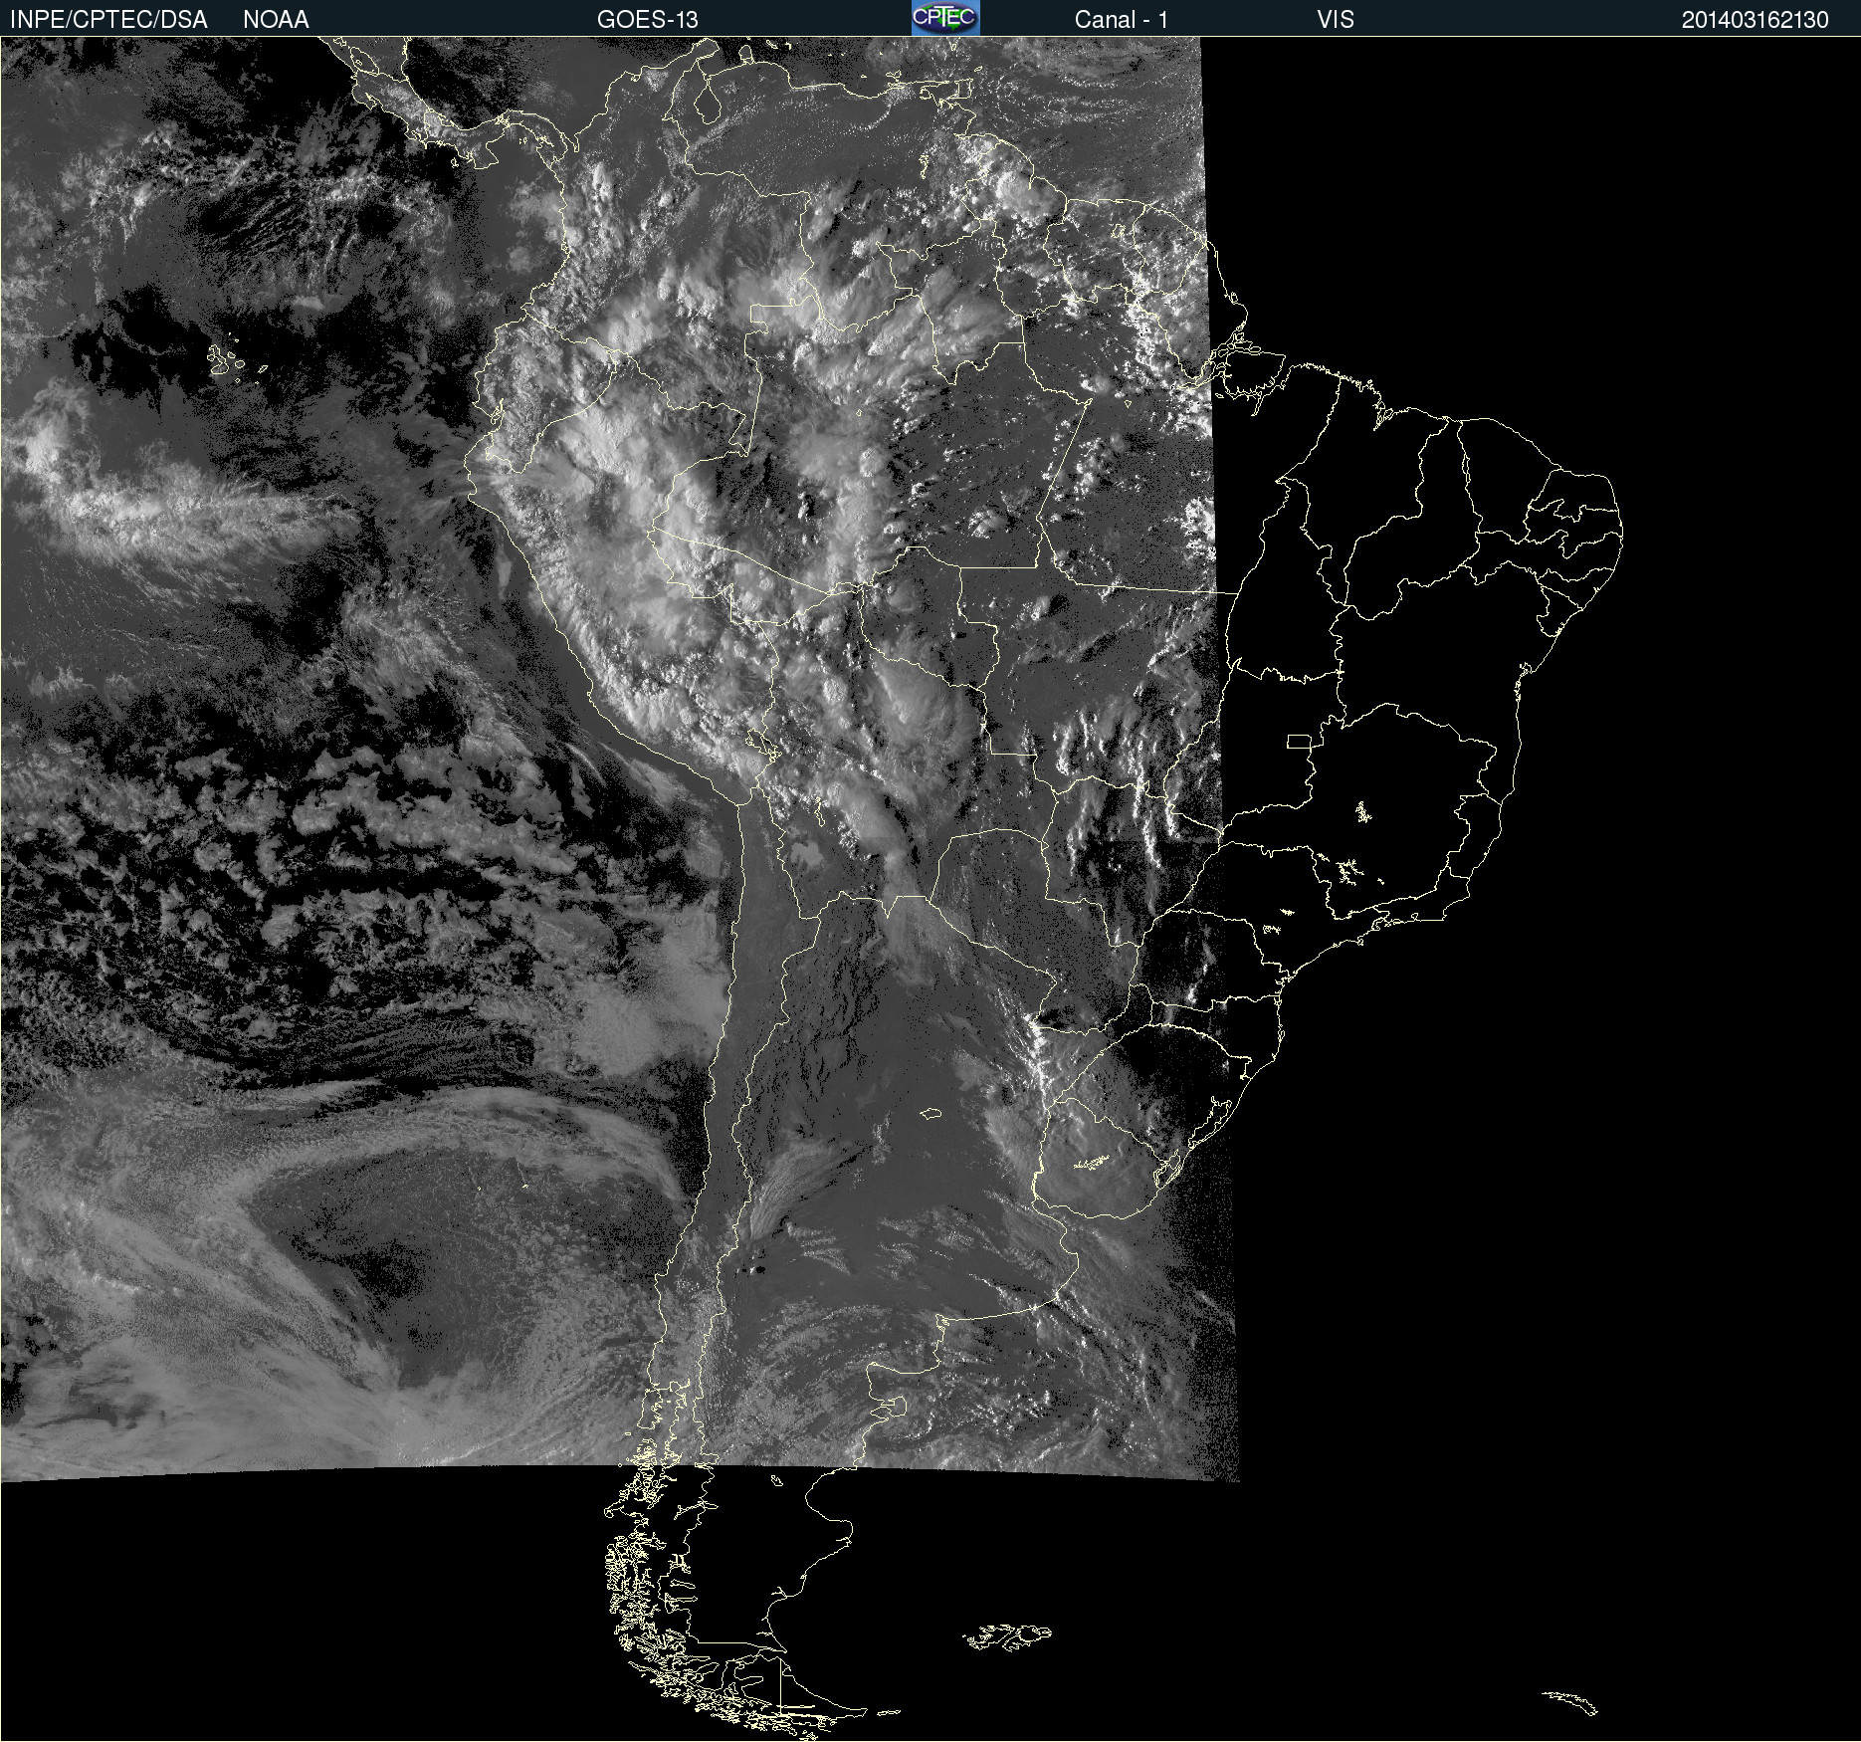This screenshot has height=1742, width=1861.
Task: Click the NOAA label in header
Action: (x=276, y=20)
